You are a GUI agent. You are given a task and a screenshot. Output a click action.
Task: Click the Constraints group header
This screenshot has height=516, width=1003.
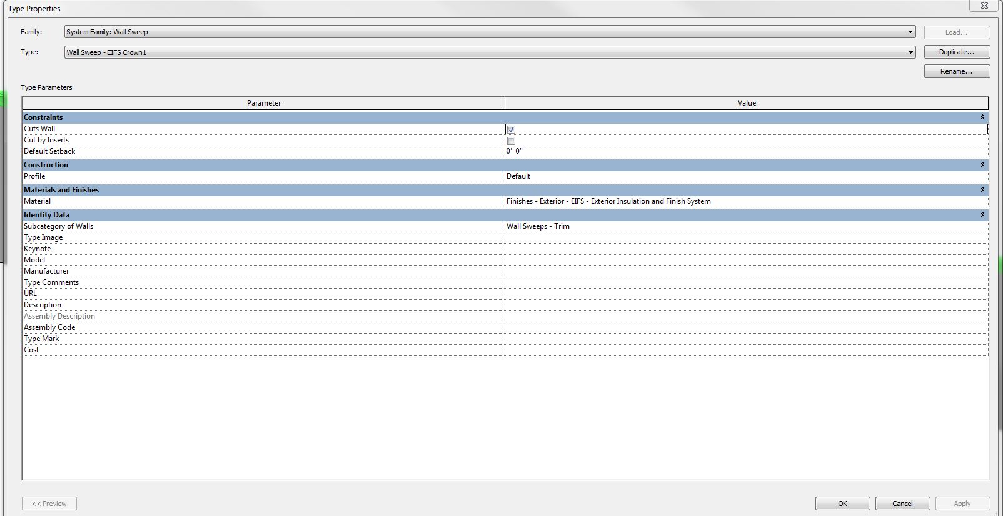pyautogui.click(x=505, y=117)
